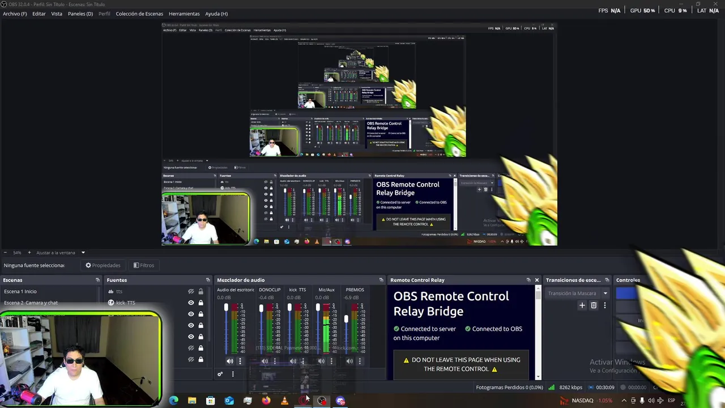Open the Herramientas menu

tap(184, 14)
